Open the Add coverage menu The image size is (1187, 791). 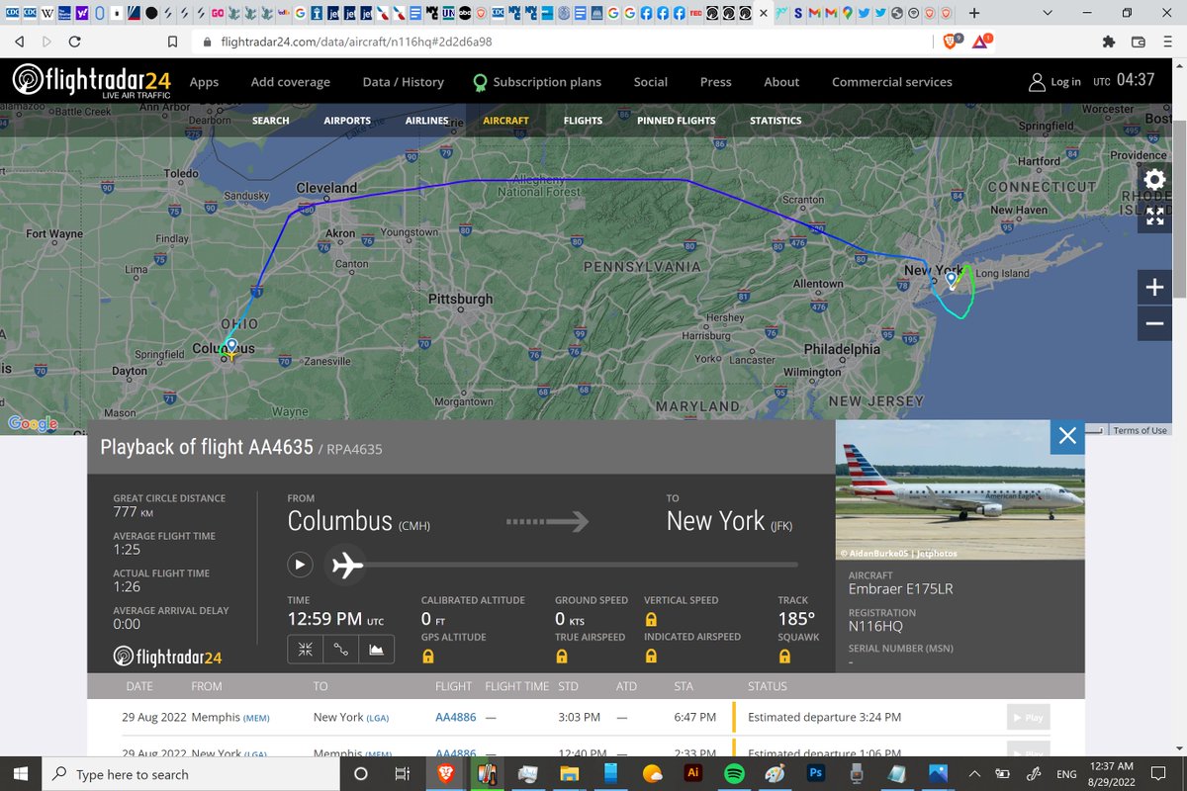[x=291, y=82]
